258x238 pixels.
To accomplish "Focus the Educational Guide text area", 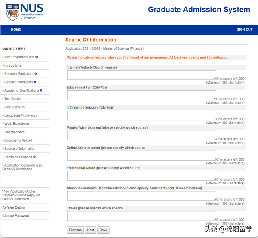I will coord(141,176).
